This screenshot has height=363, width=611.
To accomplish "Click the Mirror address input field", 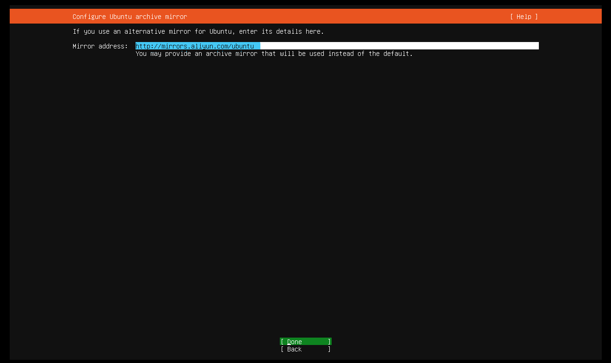I will pos(324,46).
